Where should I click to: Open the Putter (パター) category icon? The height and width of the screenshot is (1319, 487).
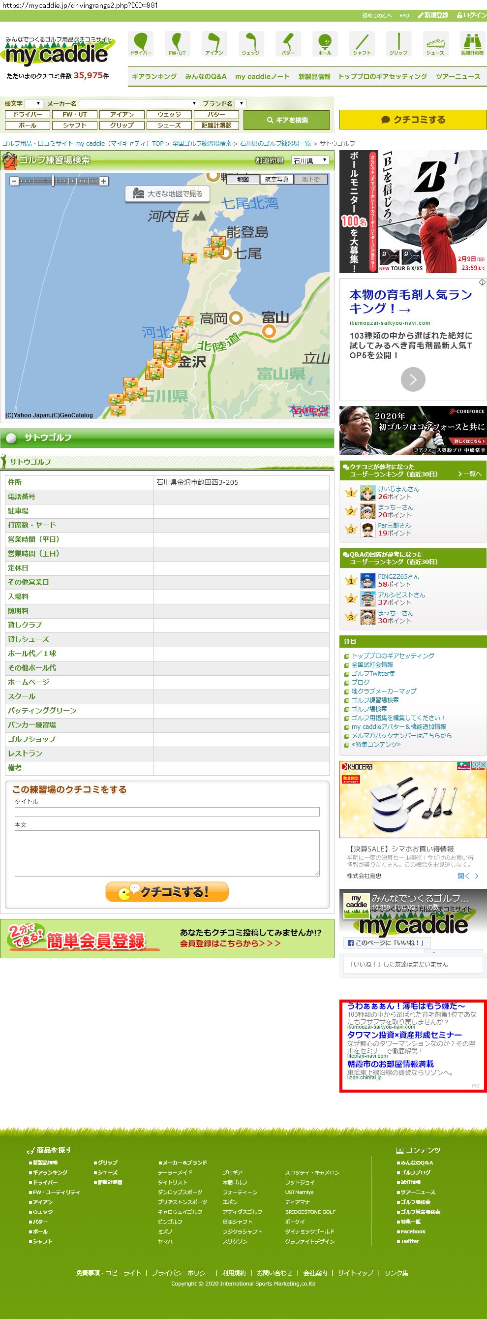click(288, 43)
